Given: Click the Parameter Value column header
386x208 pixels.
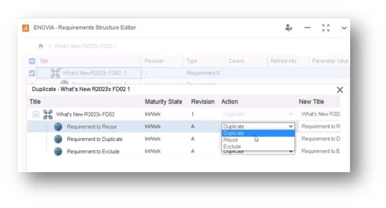Looking at the screenshot, I should click(330, 61).
